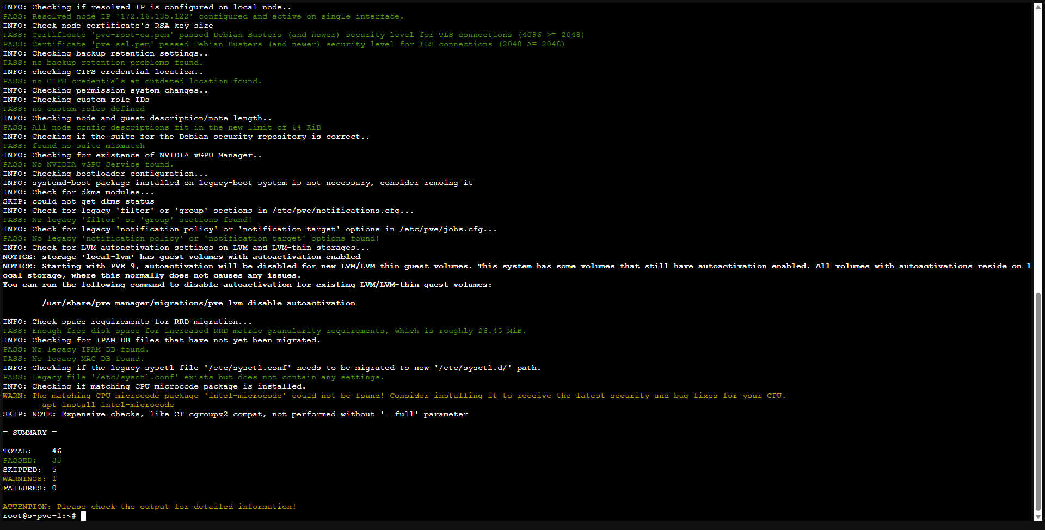1045x530 pixels.
Task: Click the resolved node IP '172.16.135.122' text
Action: click(154, 16)
